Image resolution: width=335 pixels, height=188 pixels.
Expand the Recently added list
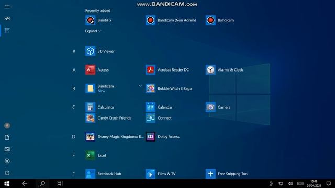pos(93,31)
